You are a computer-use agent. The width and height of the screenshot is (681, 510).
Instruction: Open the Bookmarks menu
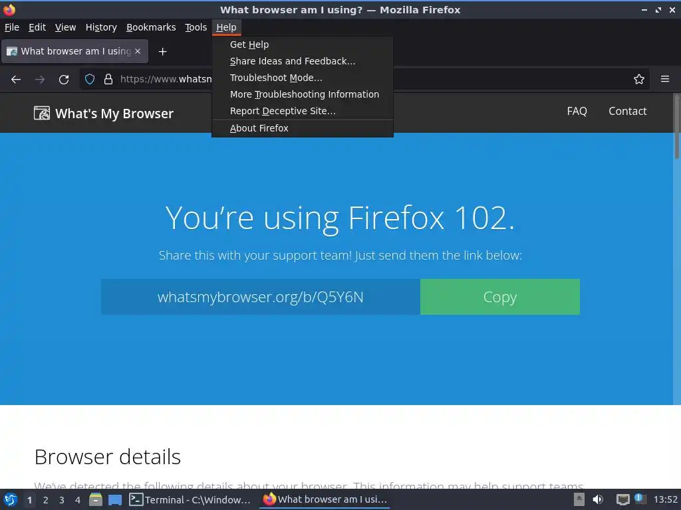tap(151, 27)
